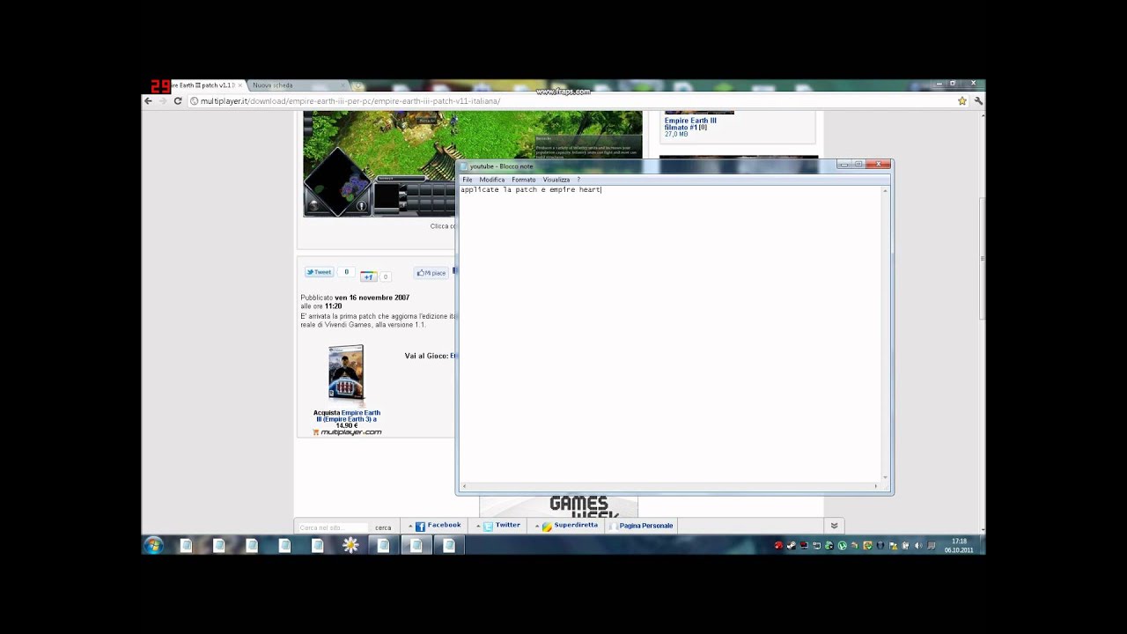
Task: Open the Empire Earth III box cover image
Action: point(346,375)
